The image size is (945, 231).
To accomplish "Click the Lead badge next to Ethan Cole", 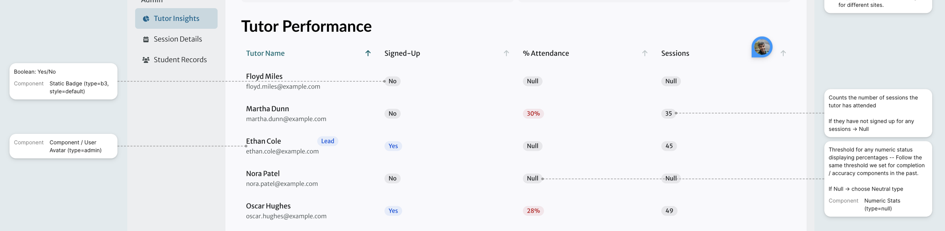I will pyautogui.click(x=328, y=141).
